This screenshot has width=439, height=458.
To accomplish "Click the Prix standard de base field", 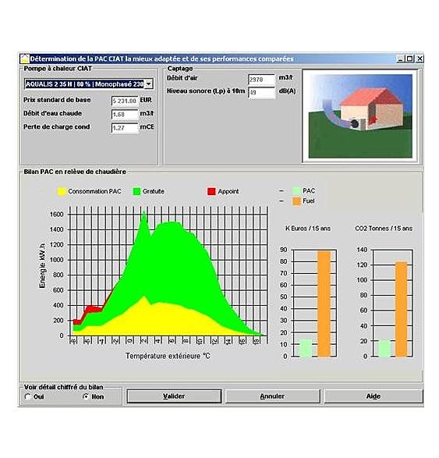I will [x=125, y=101].
